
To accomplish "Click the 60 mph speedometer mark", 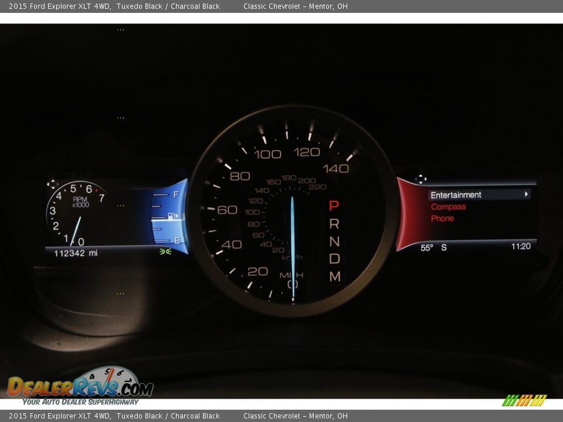I will point(227,210).
